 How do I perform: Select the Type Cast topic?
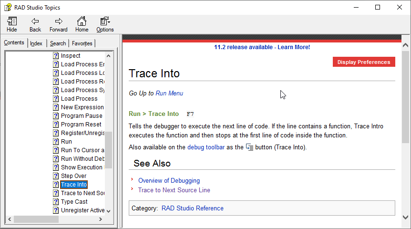click(74, 202)
